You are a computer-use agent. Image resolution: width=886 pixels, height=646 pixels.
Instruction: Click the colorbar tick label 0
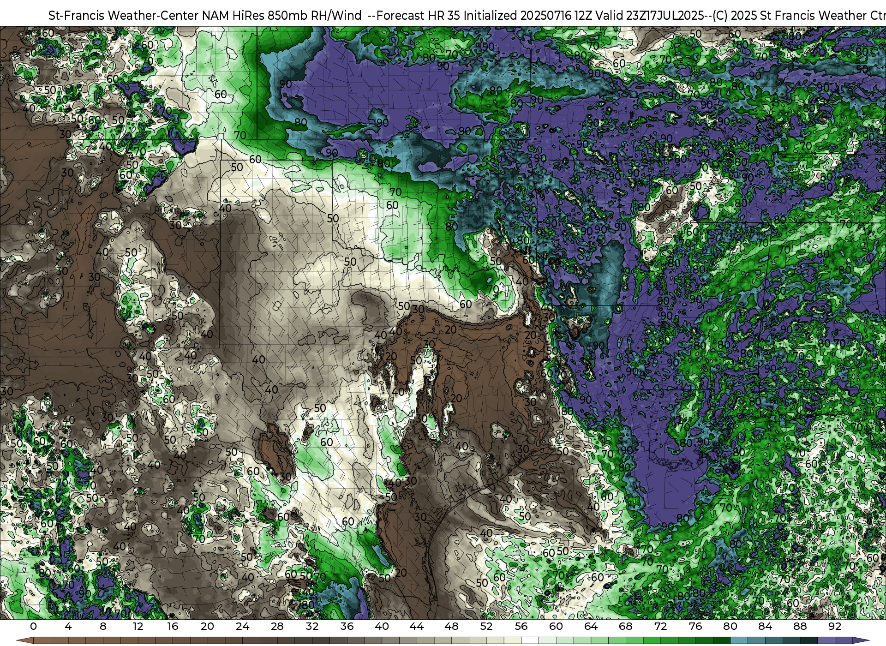(33, 626)
